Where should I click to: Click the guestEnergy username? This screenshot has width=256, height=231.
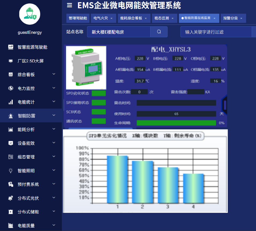coord(30,32)
